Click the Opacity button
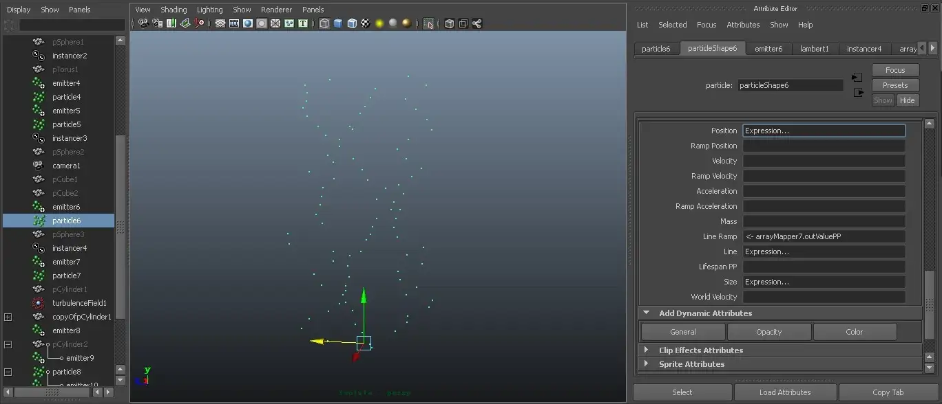Viewport: 942px width, 404px height. pyautogui.click(x=768, y=332)
